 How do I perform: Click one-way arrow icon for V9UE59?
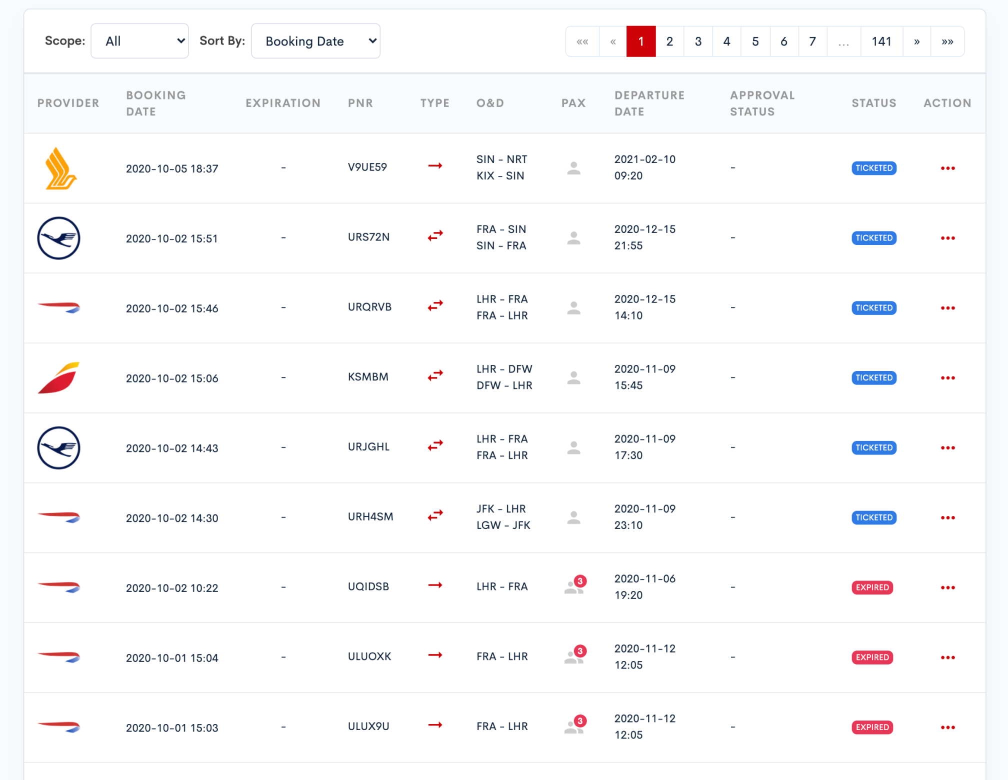(x=435, y=165)
